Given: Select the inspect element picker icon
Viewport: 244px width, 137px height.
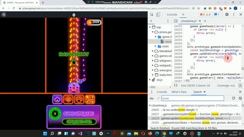Looking at the screenshot, I should [152, 14].
